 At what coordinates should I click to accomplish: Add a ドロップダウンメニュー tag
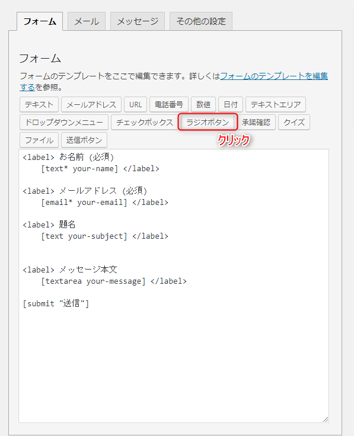click(x=64, y=123)
